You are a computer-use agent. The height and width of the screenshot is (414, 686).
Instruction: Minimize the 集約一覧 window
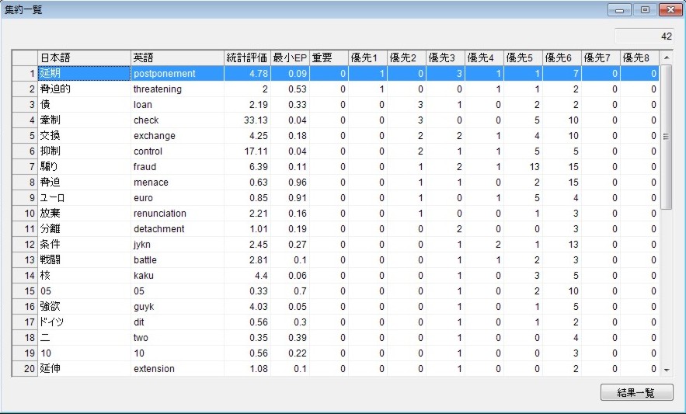[621, 10]
